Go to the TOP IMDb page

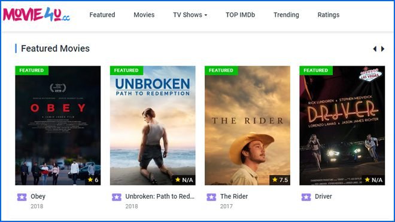[241, 15]
